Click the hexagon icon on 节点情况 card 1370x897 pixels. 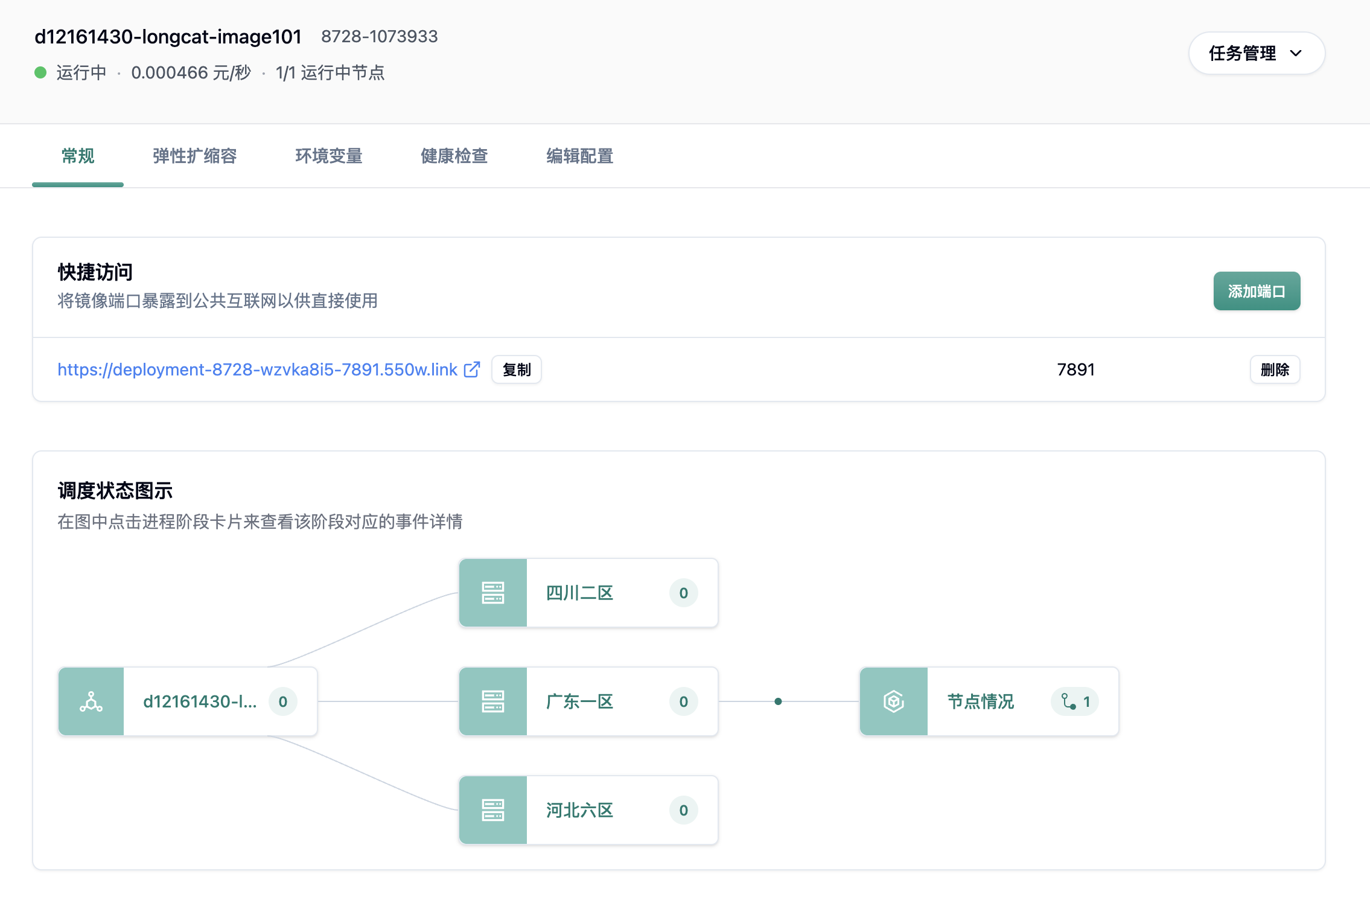893,701
